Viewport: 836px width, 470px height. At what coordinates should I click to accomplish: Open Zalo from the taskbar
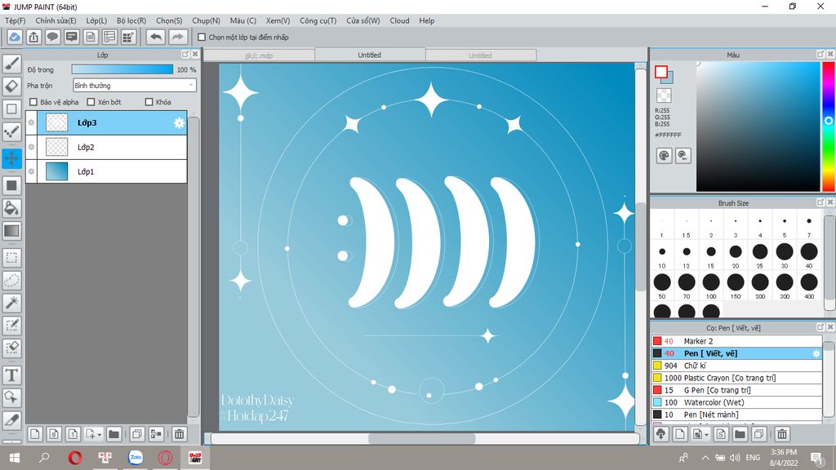pyautogui.click(x=136, y=458)
